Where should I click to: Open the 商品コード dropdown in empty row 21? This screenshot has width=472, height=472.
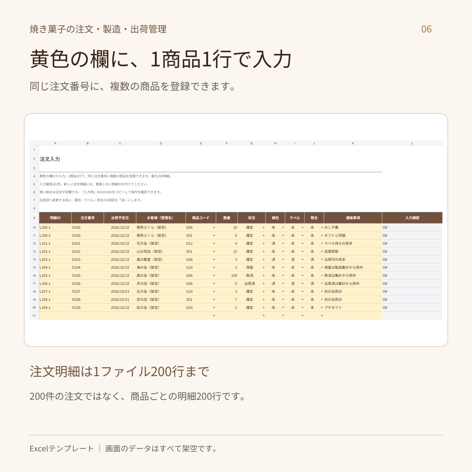point(214,315)
